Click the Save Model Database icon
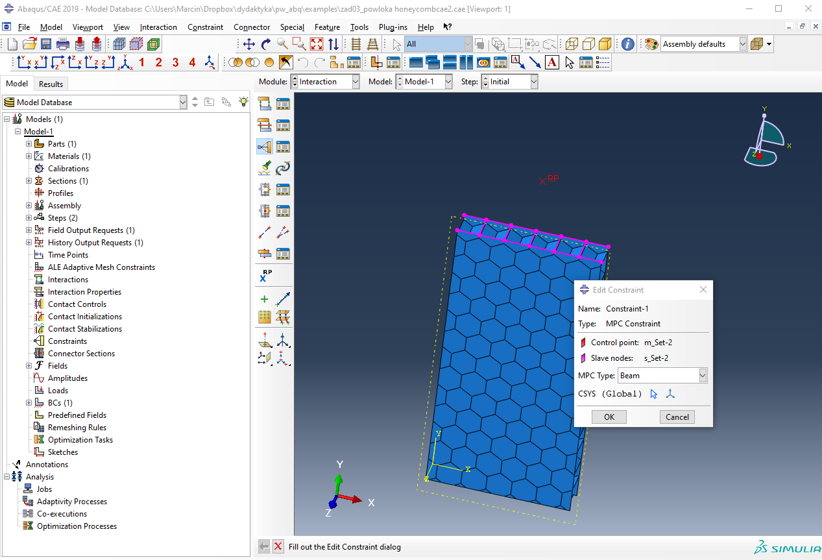 (x=46, y=44)
